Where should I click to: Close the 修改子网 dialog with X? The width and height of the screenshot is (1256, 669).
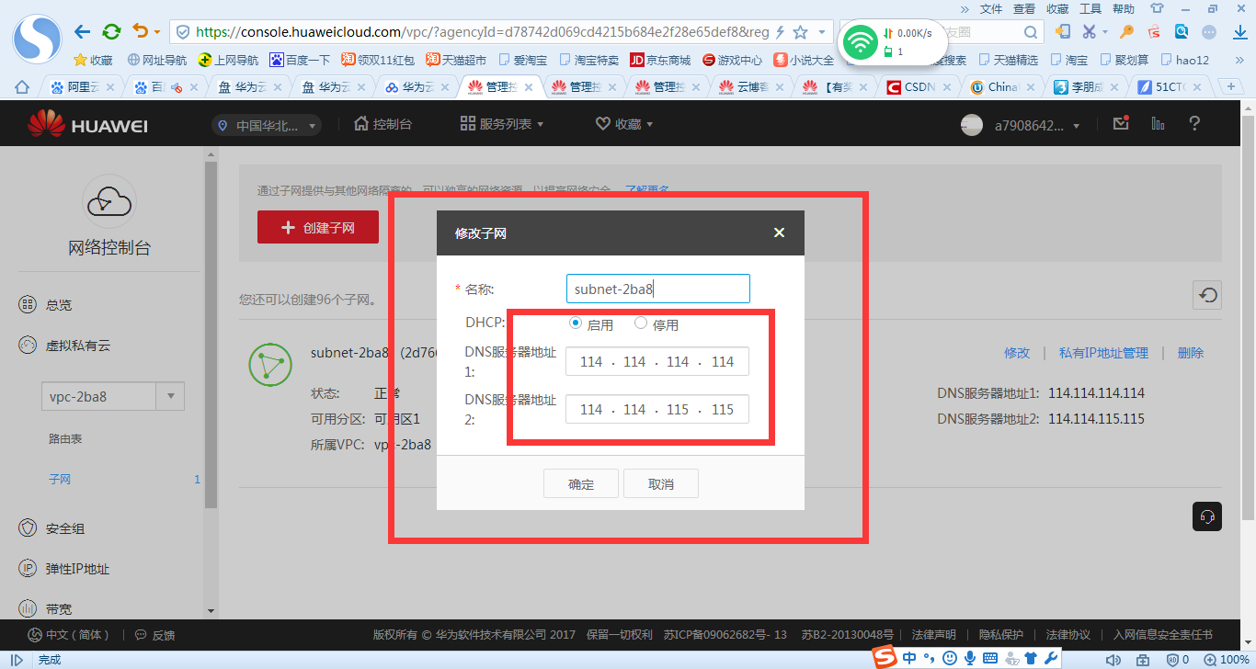pyautogui.click(x=779, y=232)
